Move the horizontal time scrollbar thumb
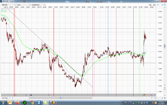167x105 pixels. coord(60,98)
